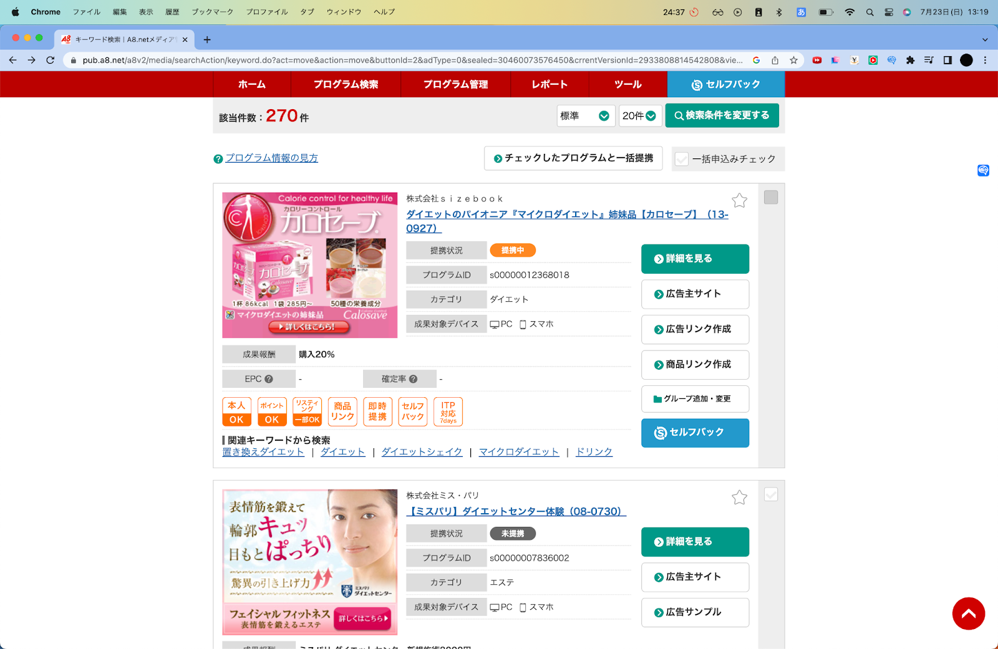Open the ブックマーク menu in menu bar
This screenshot has height=649, width=998.
coord(212,12)
